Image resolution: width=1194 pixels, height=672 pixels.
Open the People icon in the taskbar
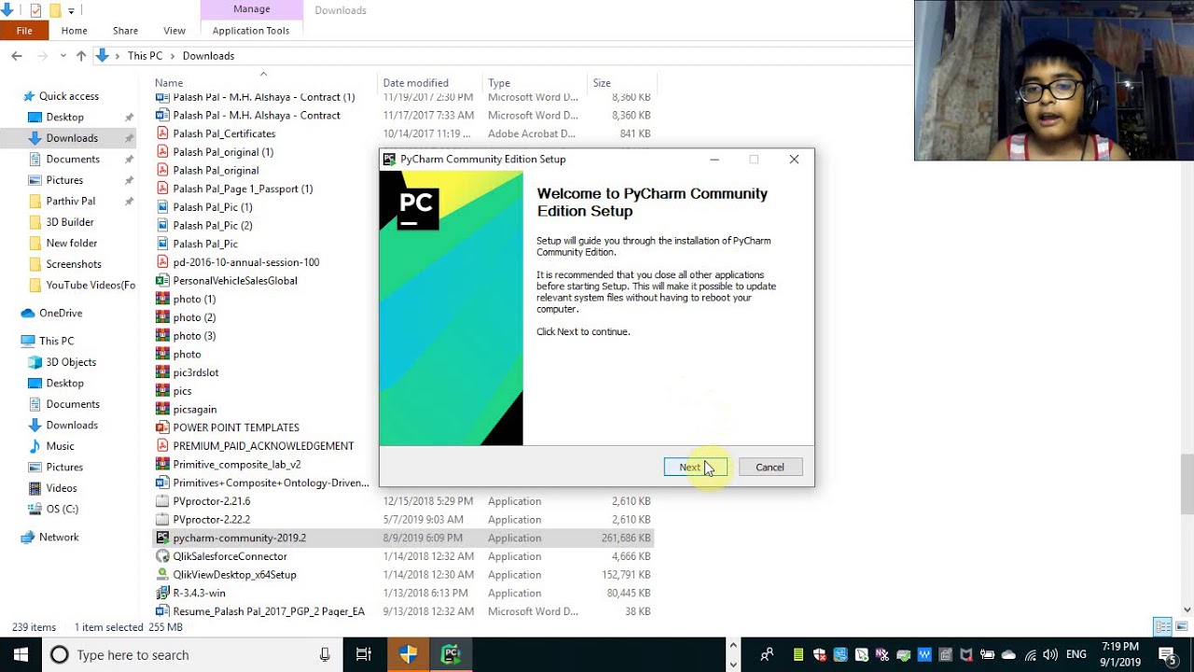pyautogui.click(x=767, y=655)
